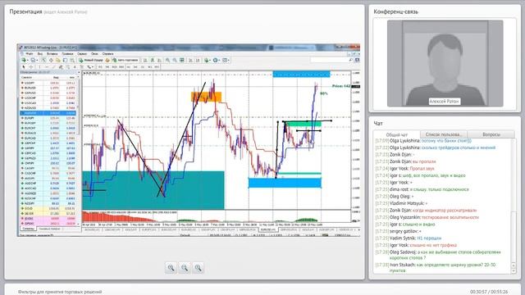This screenshot has width=525, height=295.
Task: Switch chart to bar chart style
Action: (145, 60)
